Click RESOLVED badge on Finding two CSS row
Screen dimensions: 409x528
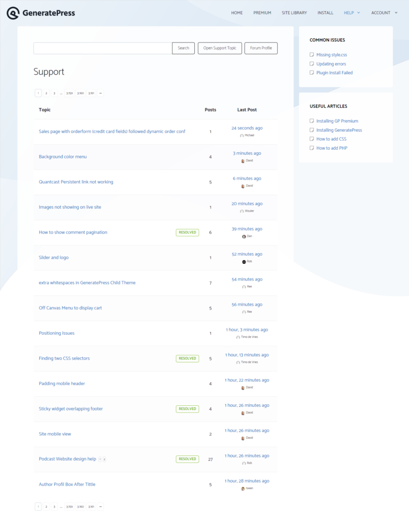click(x=187, y=358)
